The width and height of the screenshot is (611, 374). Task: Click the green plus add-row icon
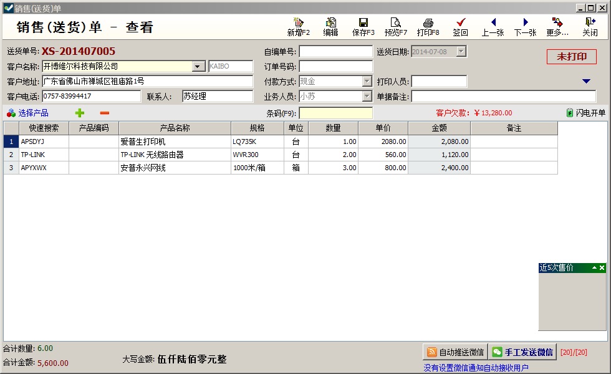coord(79,113)
